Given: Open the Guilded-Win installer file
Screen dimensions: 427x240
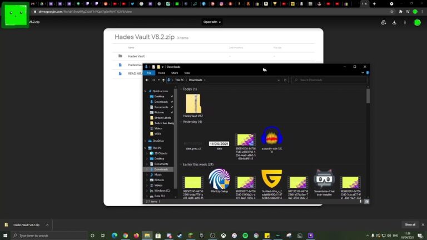Looking at the screenshot, I should pyautogui.click(x=272, y=184).
